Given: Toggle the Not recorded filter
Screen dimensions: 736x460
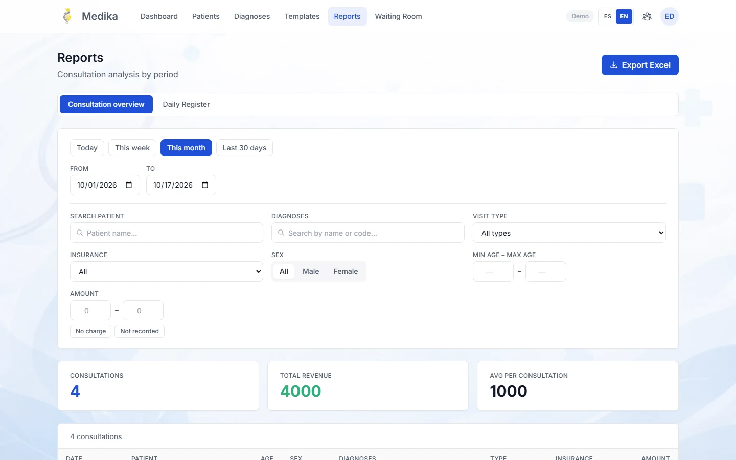Looking at the screenshot, I should click(140, 331).
